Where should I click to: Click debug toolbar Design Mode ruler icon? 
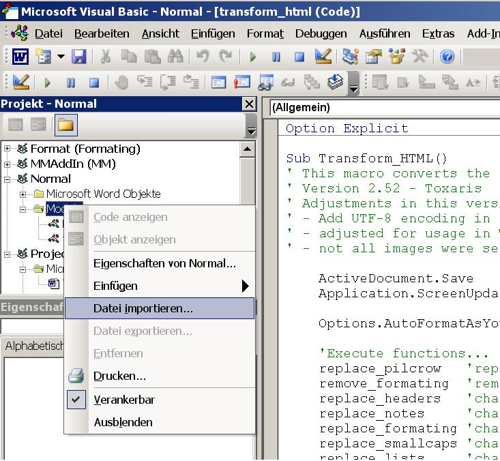coord(21,83)
